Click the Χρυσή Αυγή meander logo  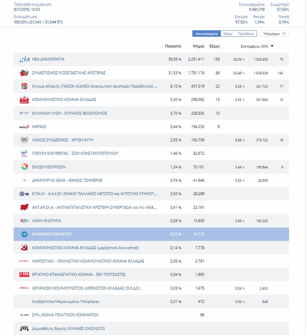point(24,140)
